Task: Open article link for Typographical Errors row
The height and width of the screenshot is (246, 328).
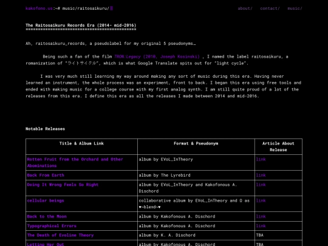Action: [261, 226]
